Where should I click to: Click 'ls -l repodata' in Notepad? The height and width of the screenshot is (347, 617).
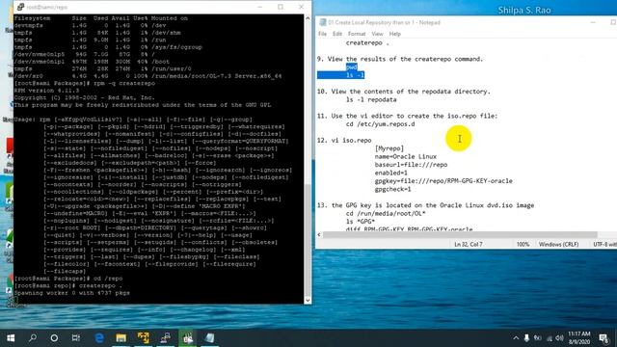coord(371,99)
